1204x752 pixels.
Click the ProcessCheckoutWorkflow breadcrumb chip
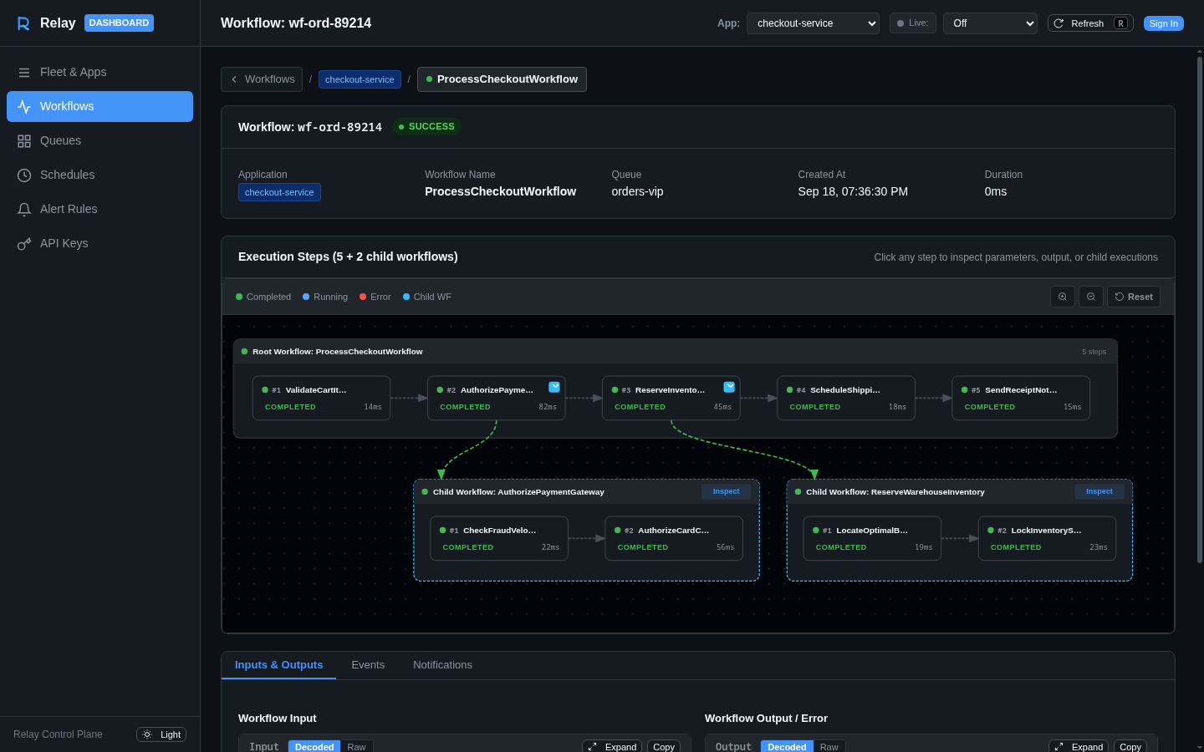click(x=502, y=79)
